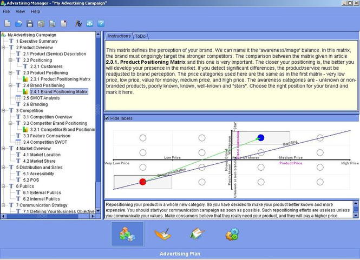360x260 pixels.
Task: Click table icon beside 3.4 Competition SWOT
Action: (18, 142)
